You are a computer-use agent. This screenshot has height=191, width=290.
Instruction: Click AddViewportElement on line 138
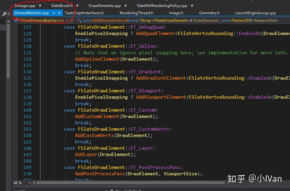(161, 97)
